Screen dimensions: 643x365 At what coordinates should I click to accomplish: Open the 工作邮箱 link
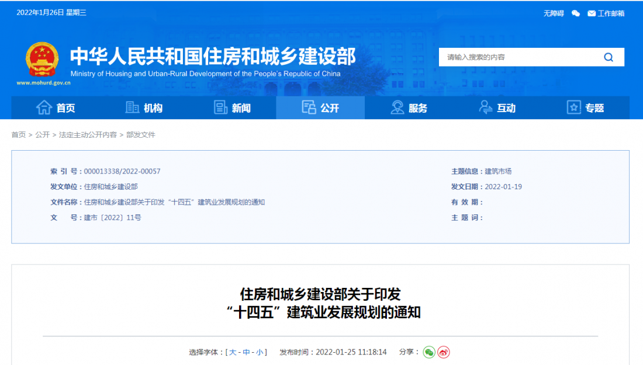pos(611,13)
